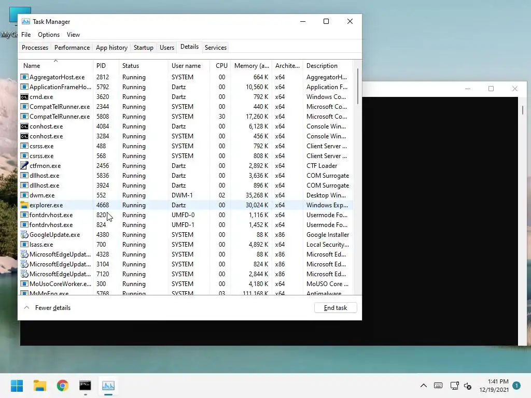531x398 pixels.
Task: Click the CTF Loader description cell
Action: (x=322, y=166)
